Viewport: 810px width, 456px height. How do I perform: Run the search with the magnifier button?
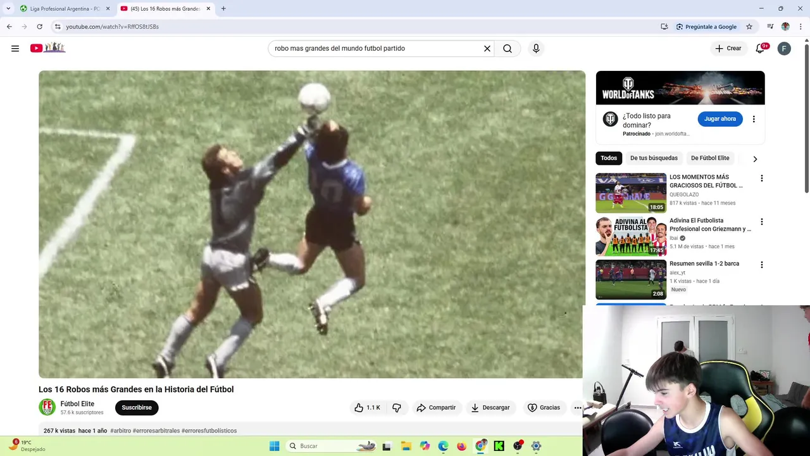coord(508,48)
